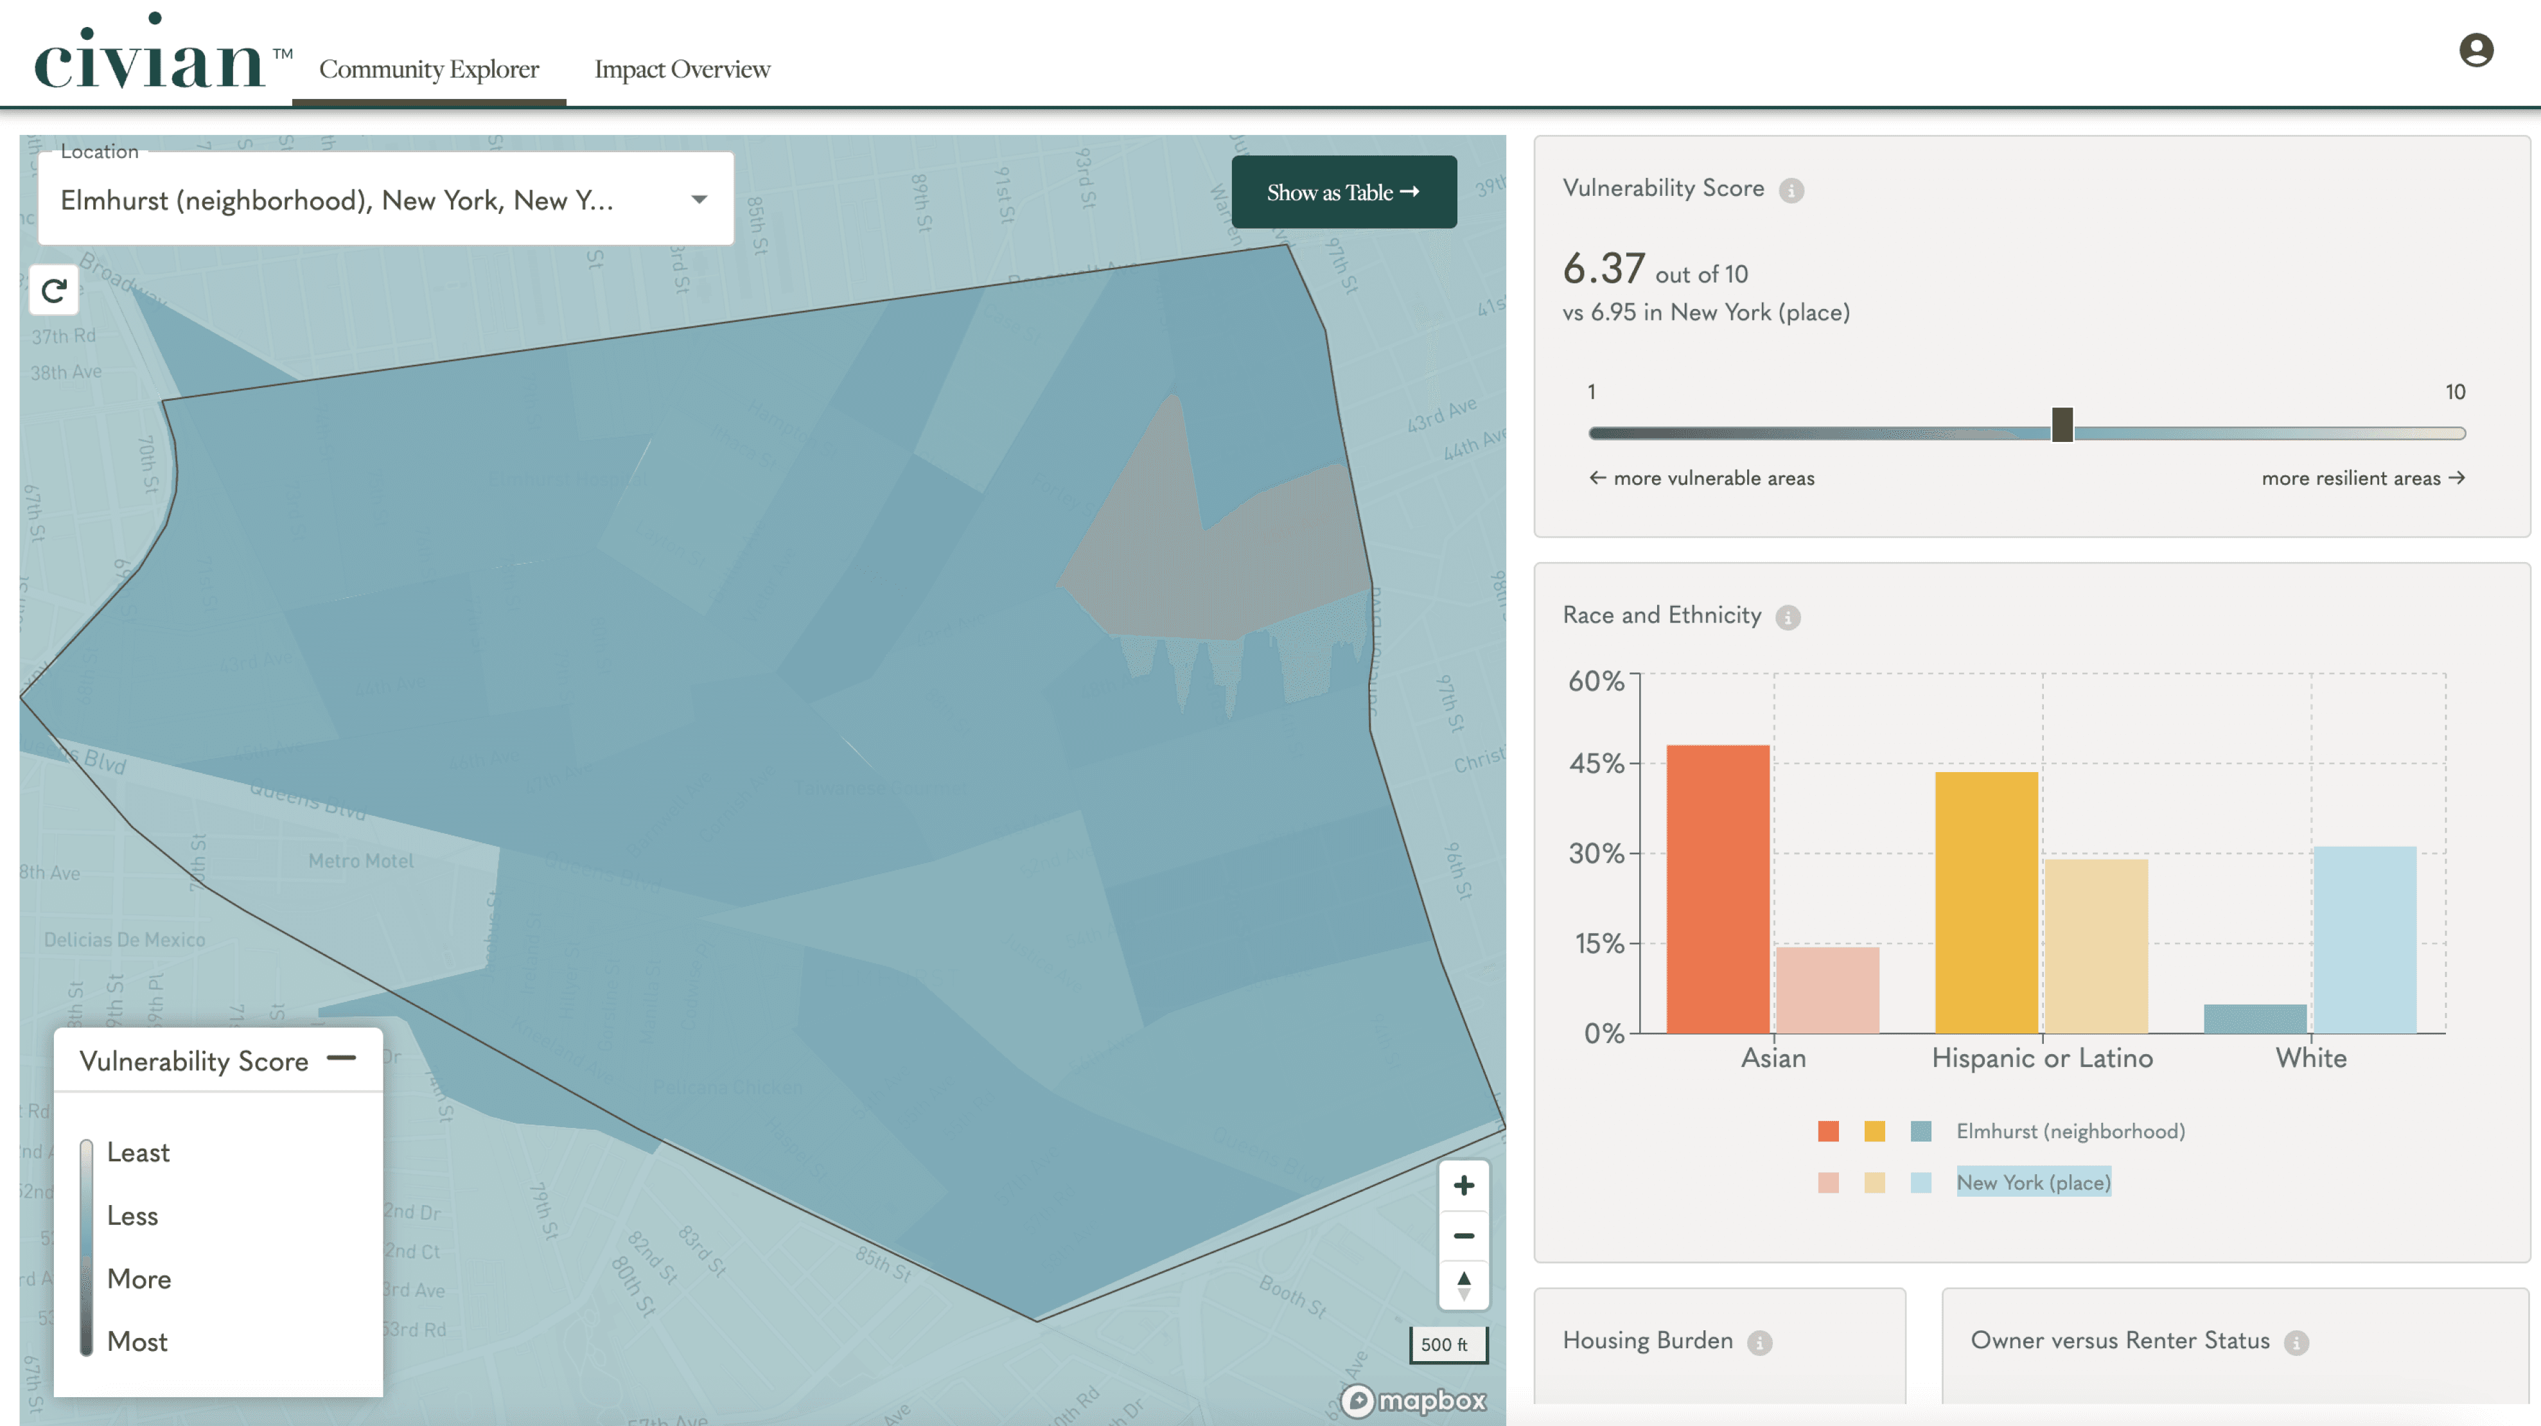Click 'more vulnerable areas' label
The height and width of the screenshot is (1426, 2541).
(1714, 479)
